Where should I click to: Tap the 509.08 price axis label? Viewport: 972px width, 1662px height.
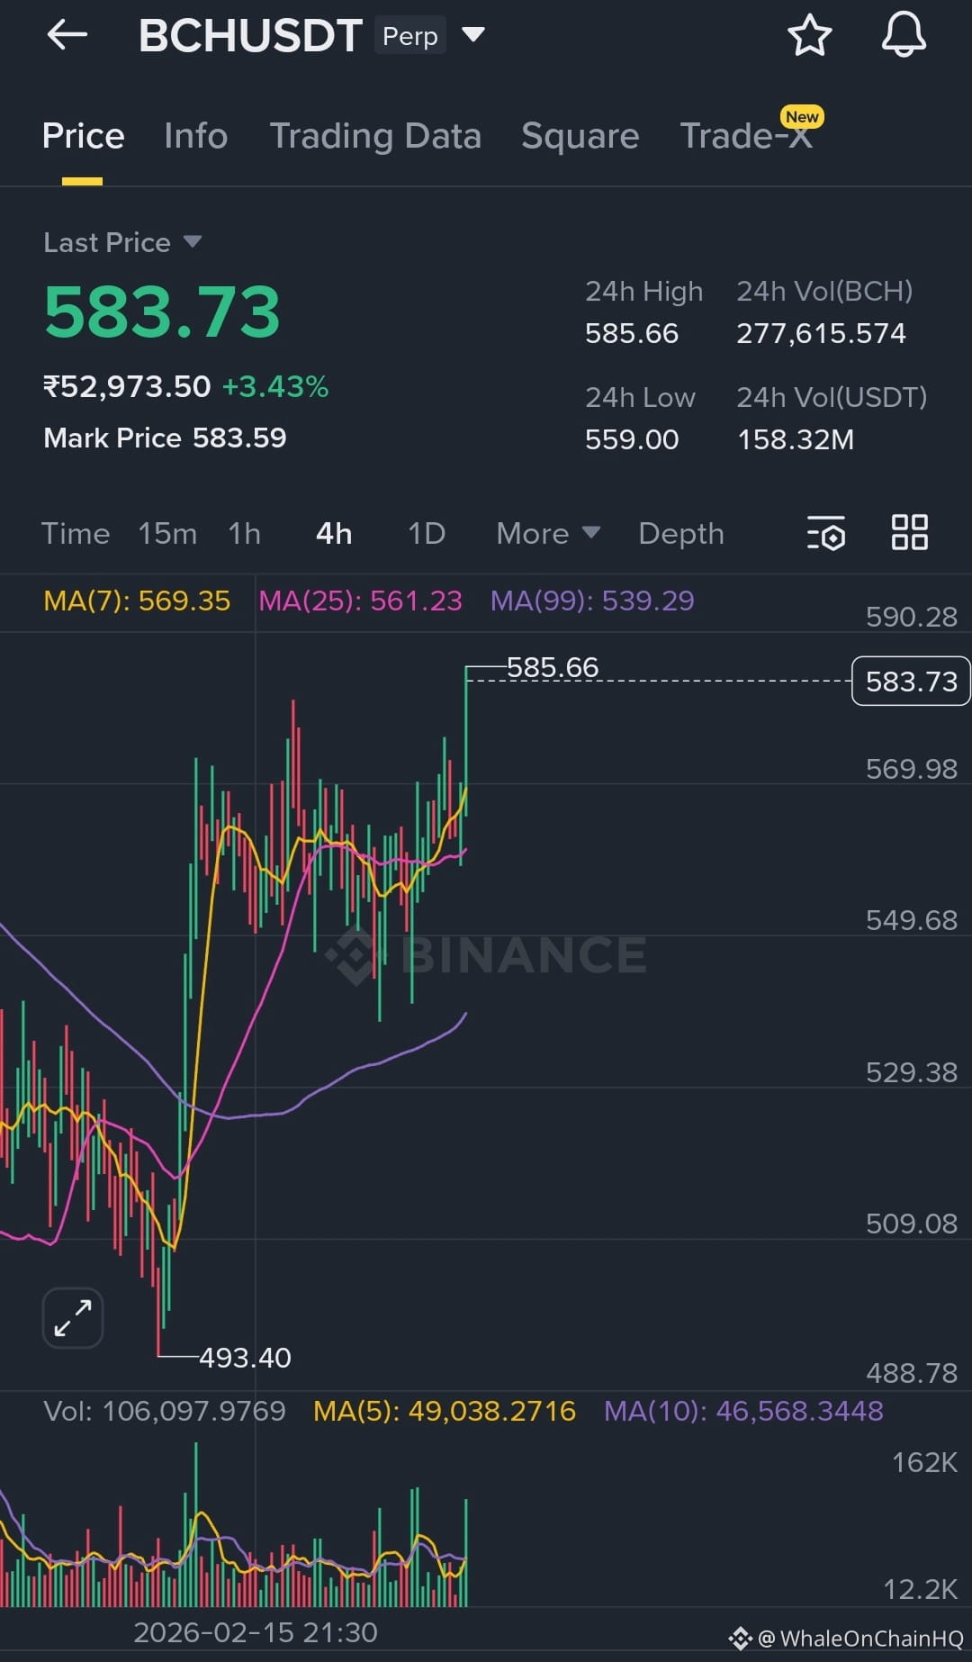tap(911, 1224)
